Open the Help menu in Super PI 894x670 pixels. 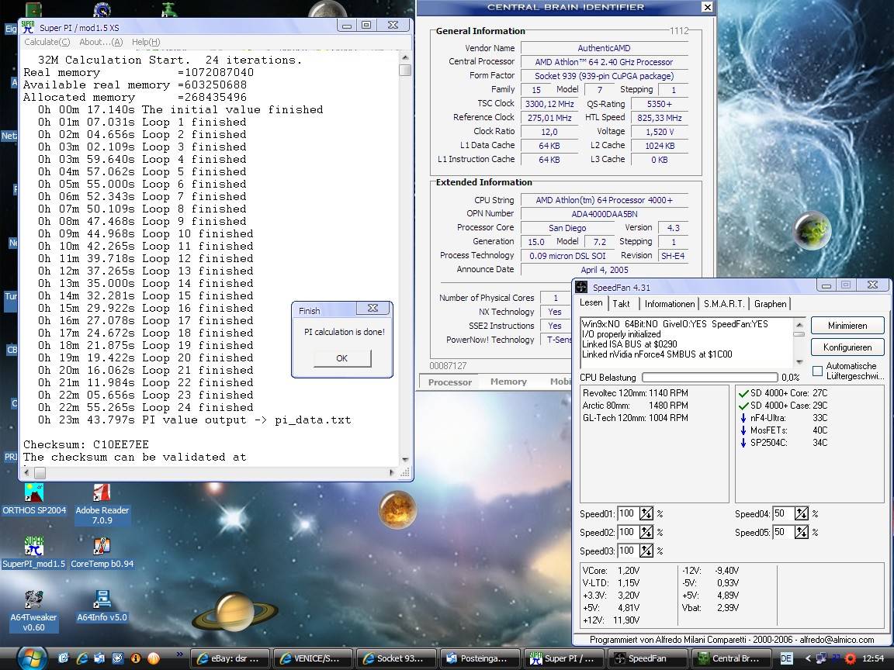click(x=146, y=42)
